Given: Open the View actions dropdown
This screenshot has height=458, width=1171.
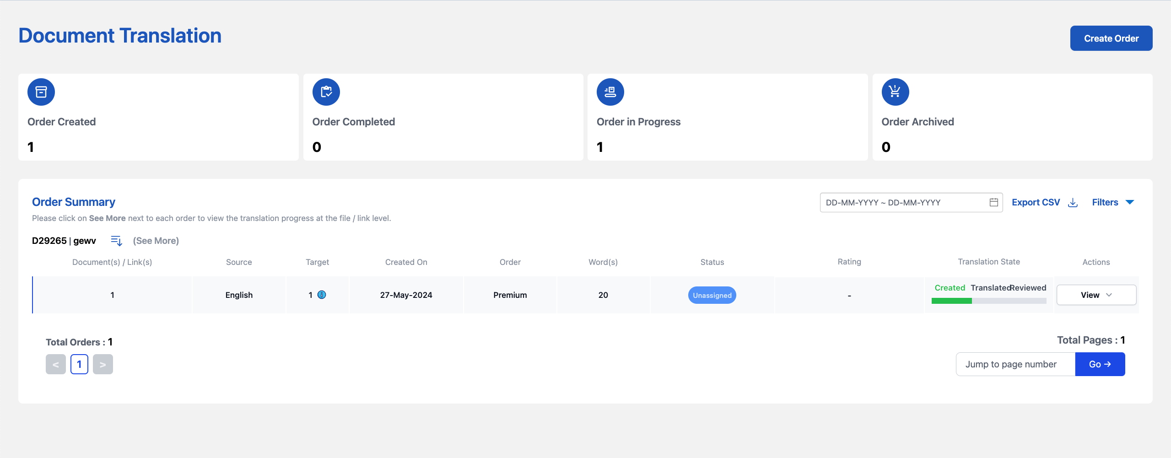Looking at the screenshot, I should pyautogui.click(x=1096, y=295).
